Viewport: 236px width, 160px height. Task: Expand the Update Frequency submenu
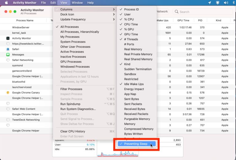click(x=85, y=19)
